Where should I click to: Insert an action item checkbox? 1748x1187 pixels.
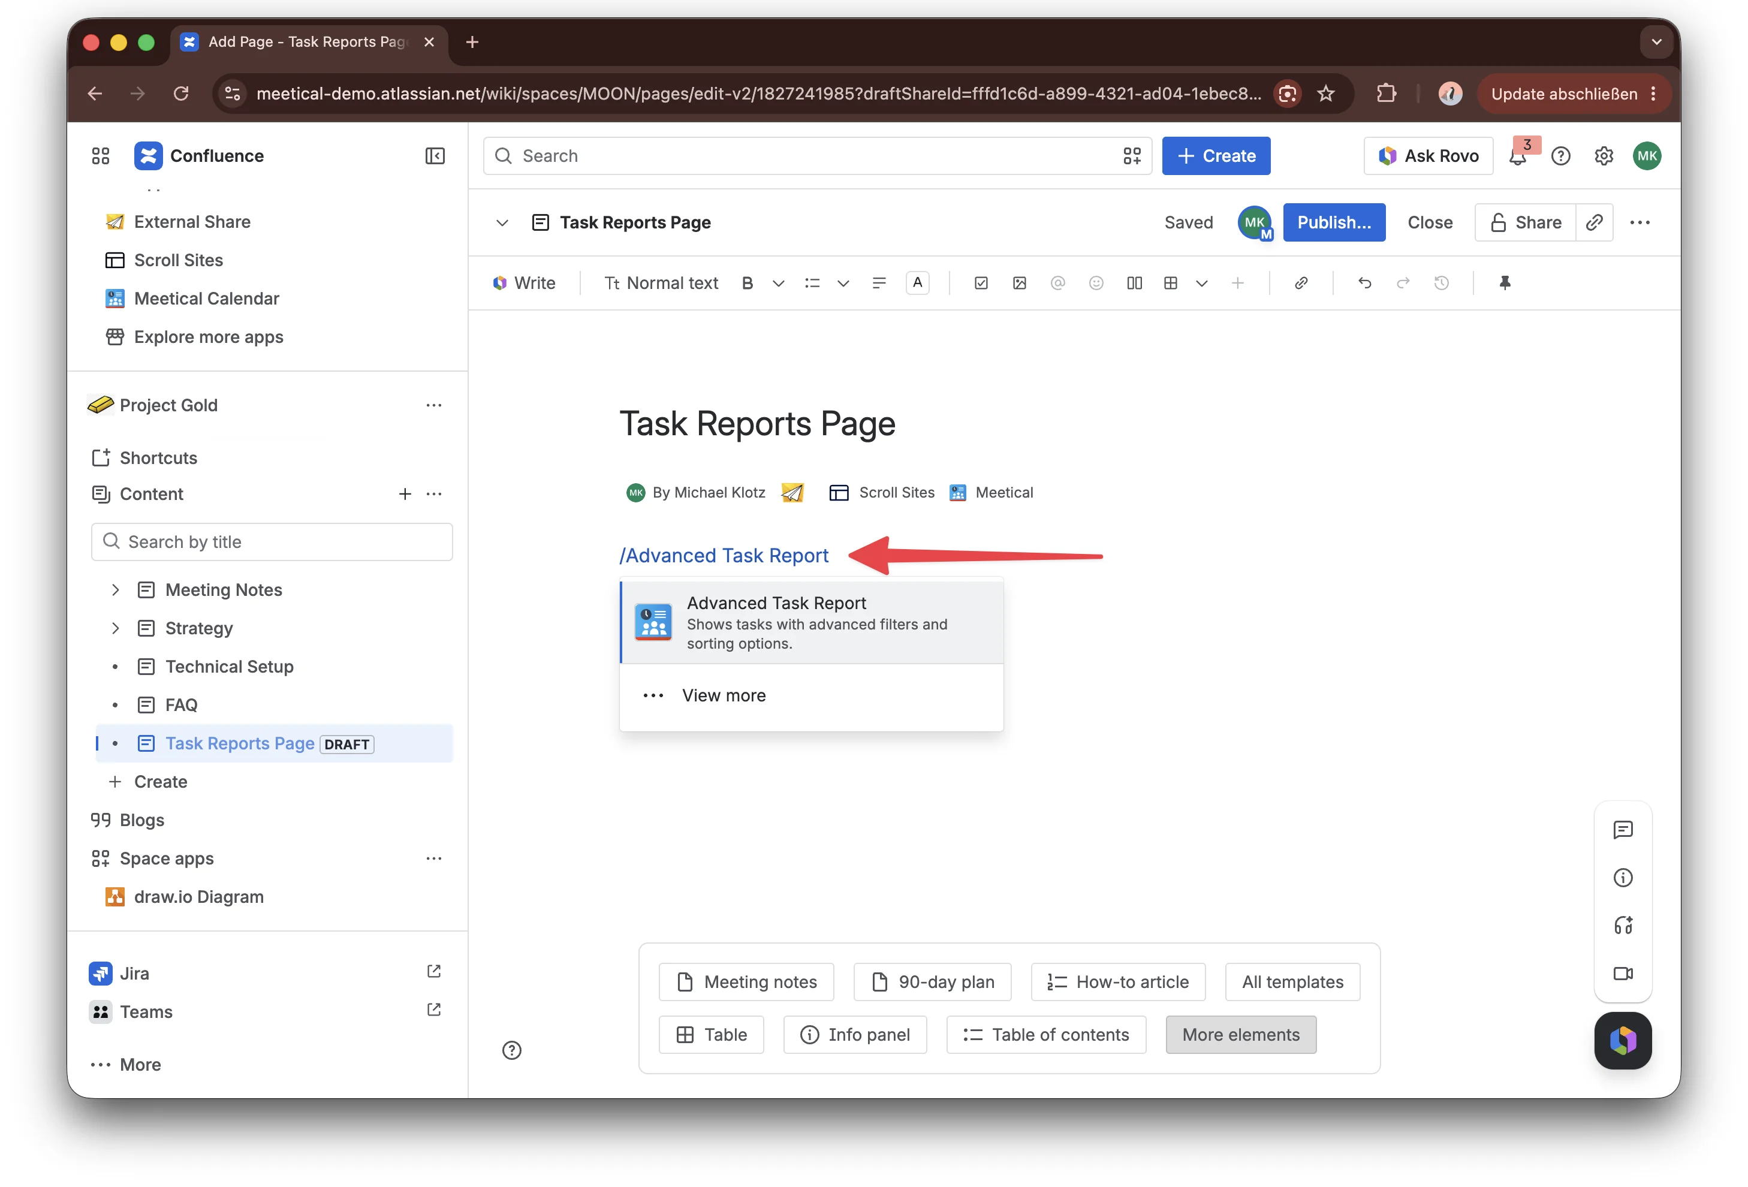pos(981,283)
